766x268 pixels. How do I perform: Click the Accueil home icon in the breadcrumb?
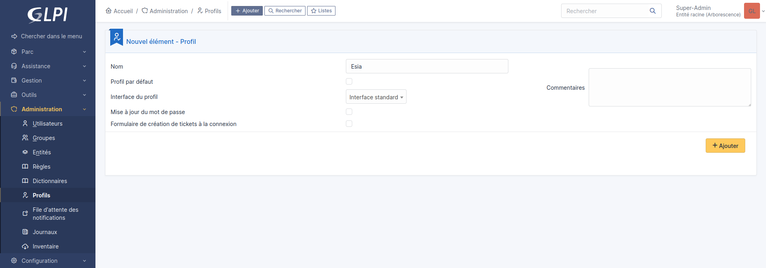pyautogui.click(x=109, y=11)
